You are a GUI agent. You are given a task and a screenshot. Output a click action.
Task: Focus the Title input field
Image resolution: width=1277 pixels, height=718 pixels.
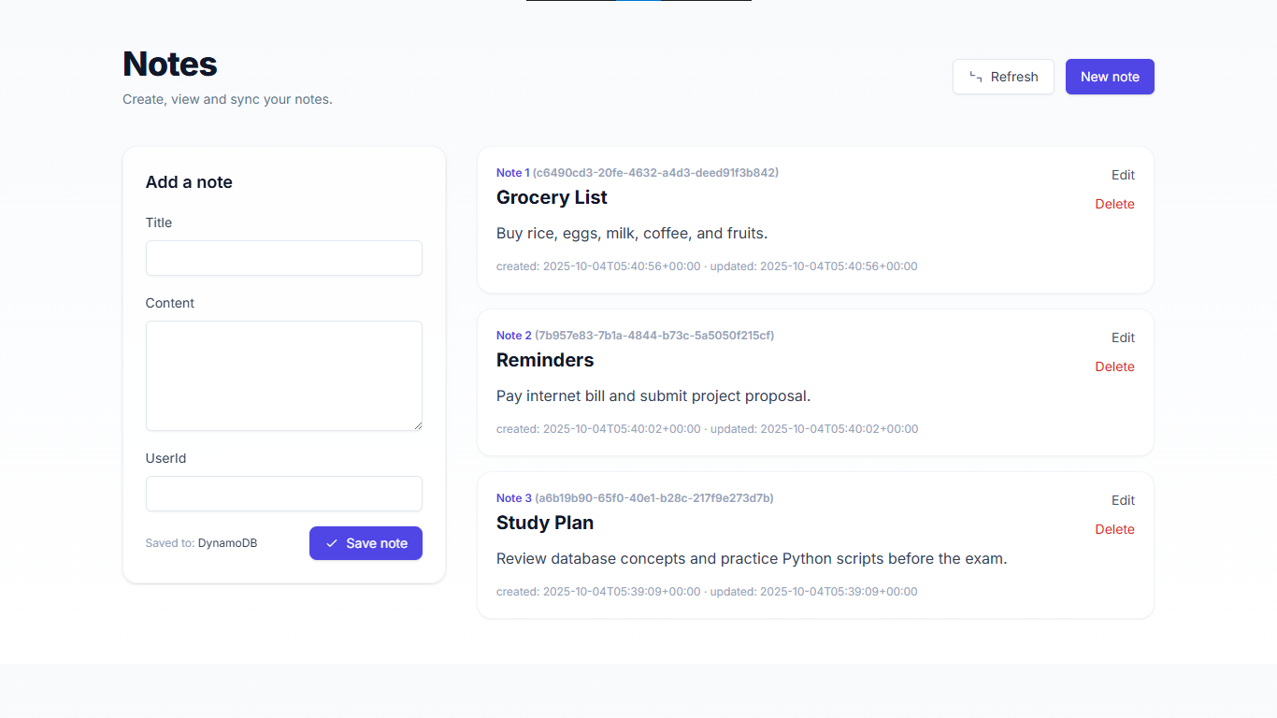tap(284, 258)
